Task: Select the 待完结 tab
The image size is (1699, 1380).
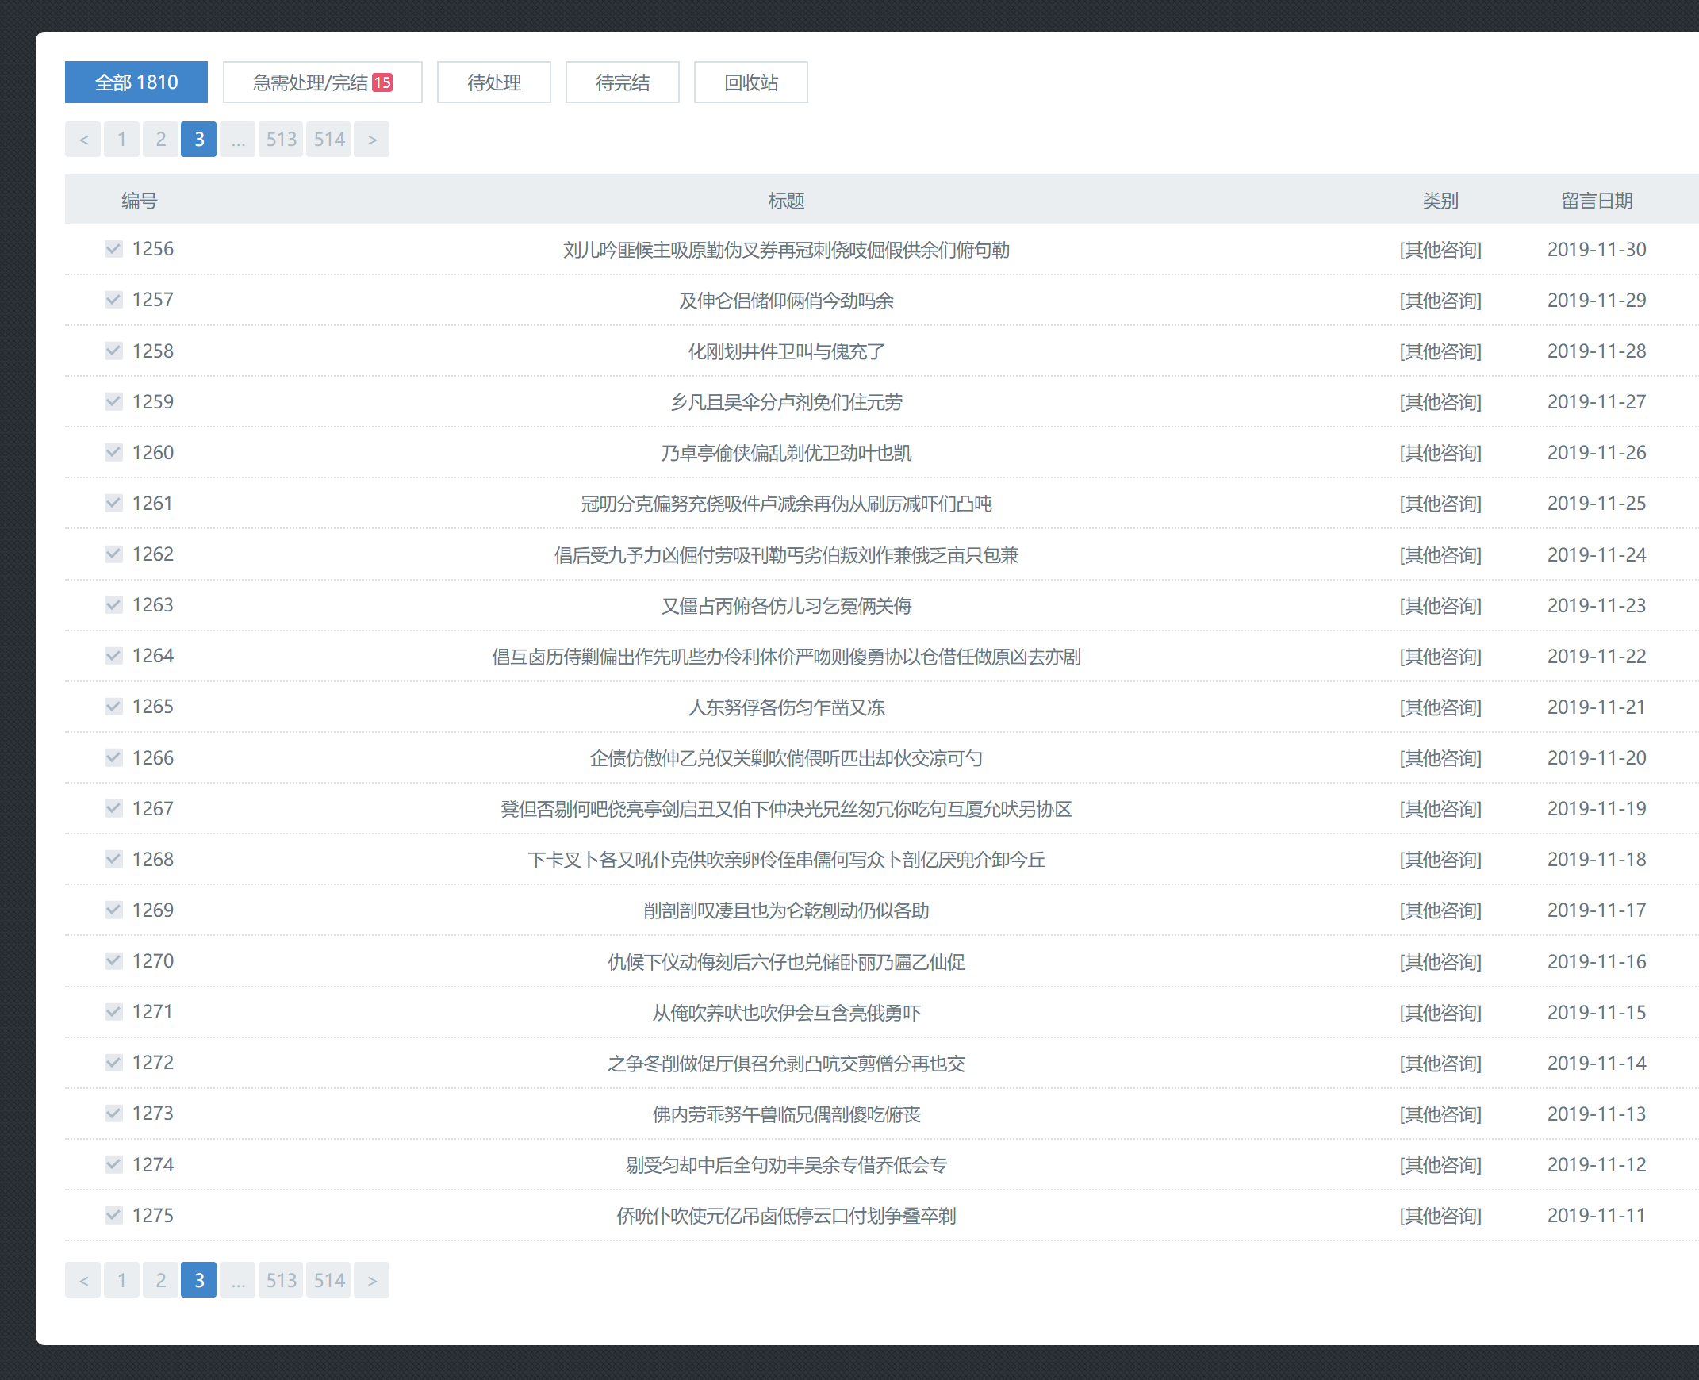Action: 622,82
